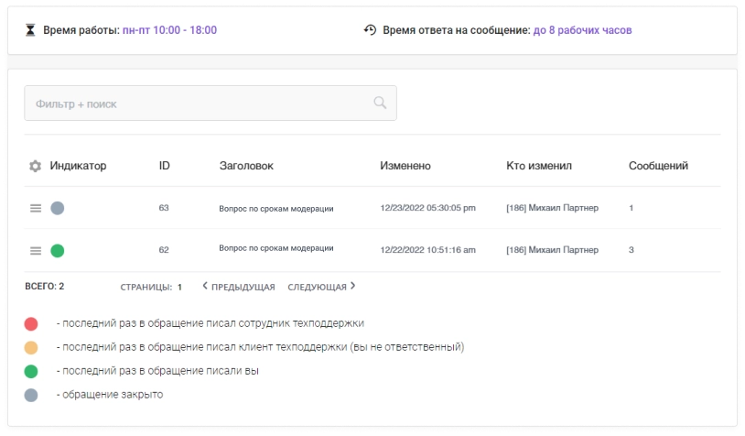Sort by Кто изменил column header
Image resolution: width=745 pixels, height=436 pixels.
click(x=539, y=166)
